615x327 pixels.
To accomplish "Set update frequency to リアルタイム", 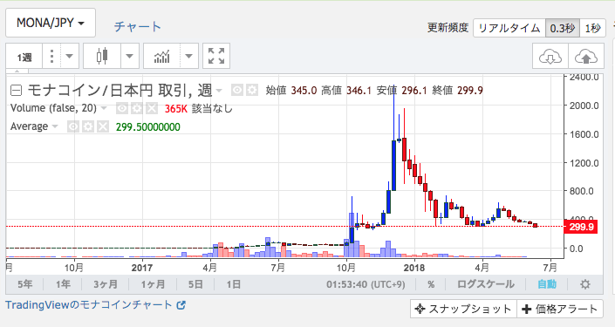I will tap(509, 28).
